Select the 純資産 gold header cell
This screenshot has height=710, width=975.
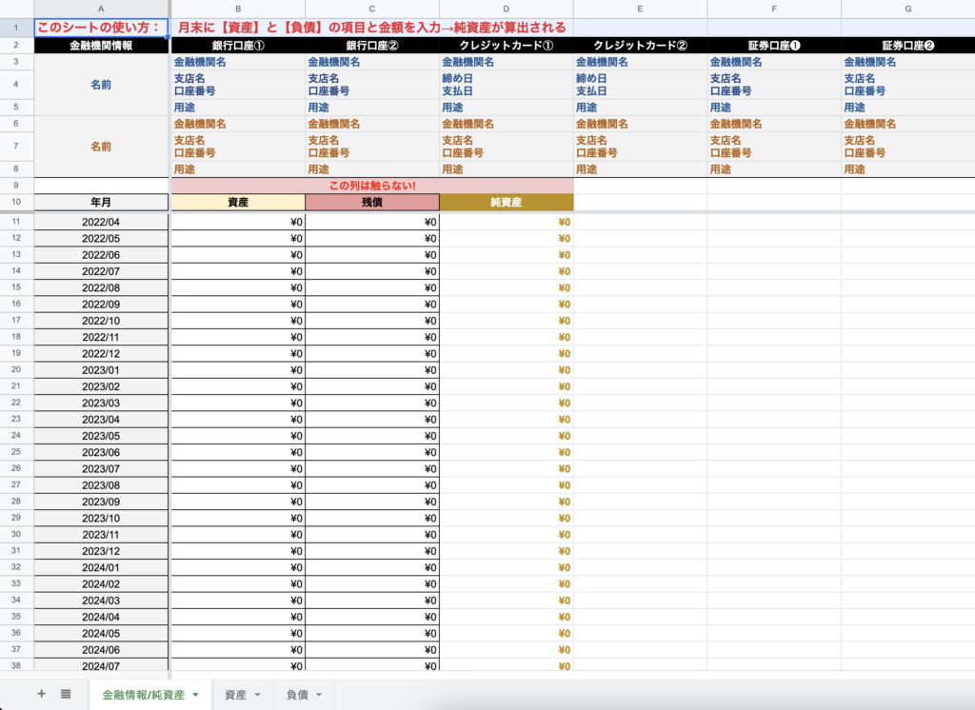[x=507, y=202]
